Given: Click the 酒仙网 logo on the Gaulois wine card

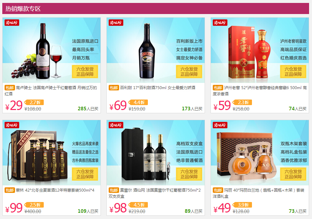Looking at the screenshot, I should click(12, 23).
